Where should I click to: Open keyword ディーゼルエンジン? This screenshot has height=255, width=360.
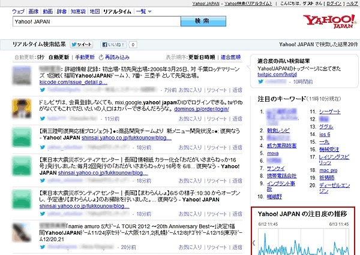(334, 188)
